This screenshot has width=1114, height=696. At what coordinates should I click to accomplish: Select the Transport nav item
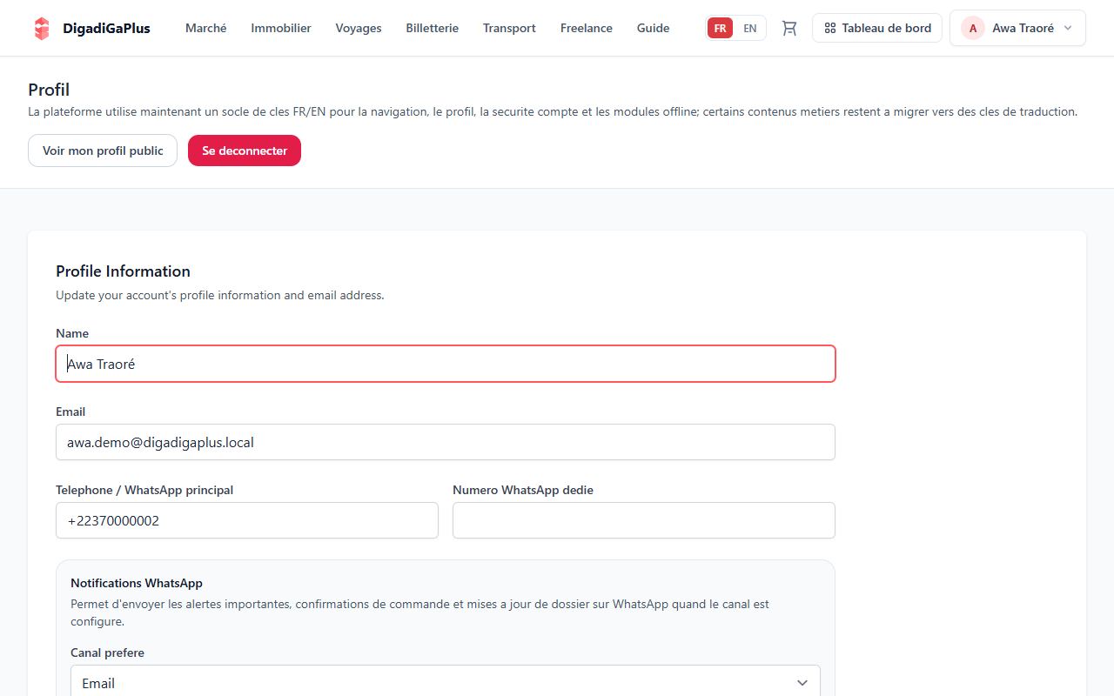509,28
